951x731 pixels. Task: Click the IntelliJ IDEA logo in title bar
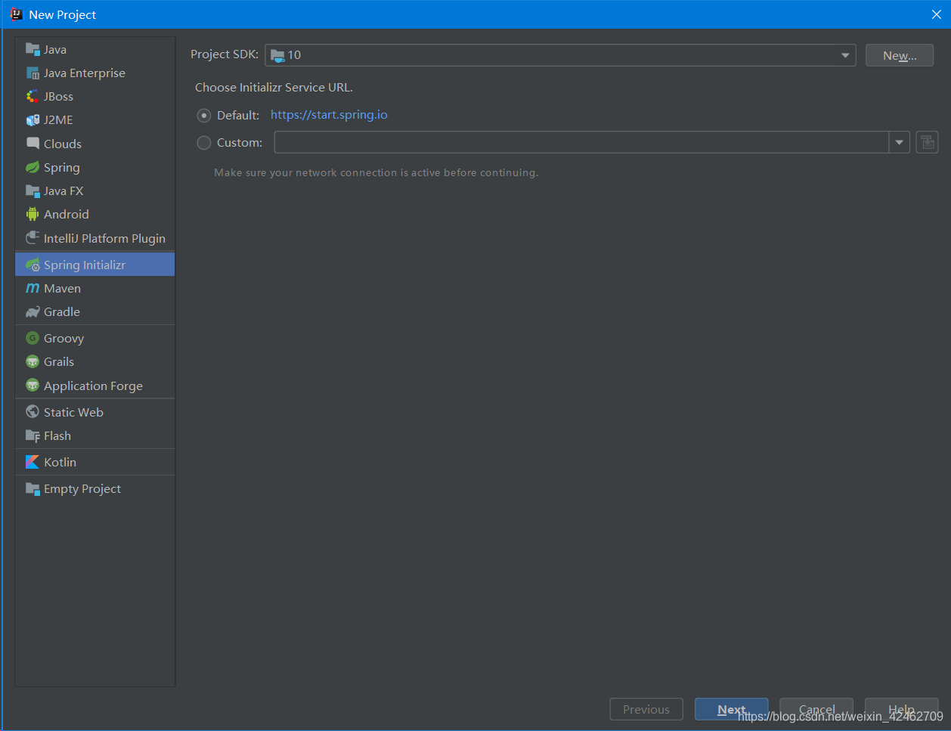[x=16, y=14]
